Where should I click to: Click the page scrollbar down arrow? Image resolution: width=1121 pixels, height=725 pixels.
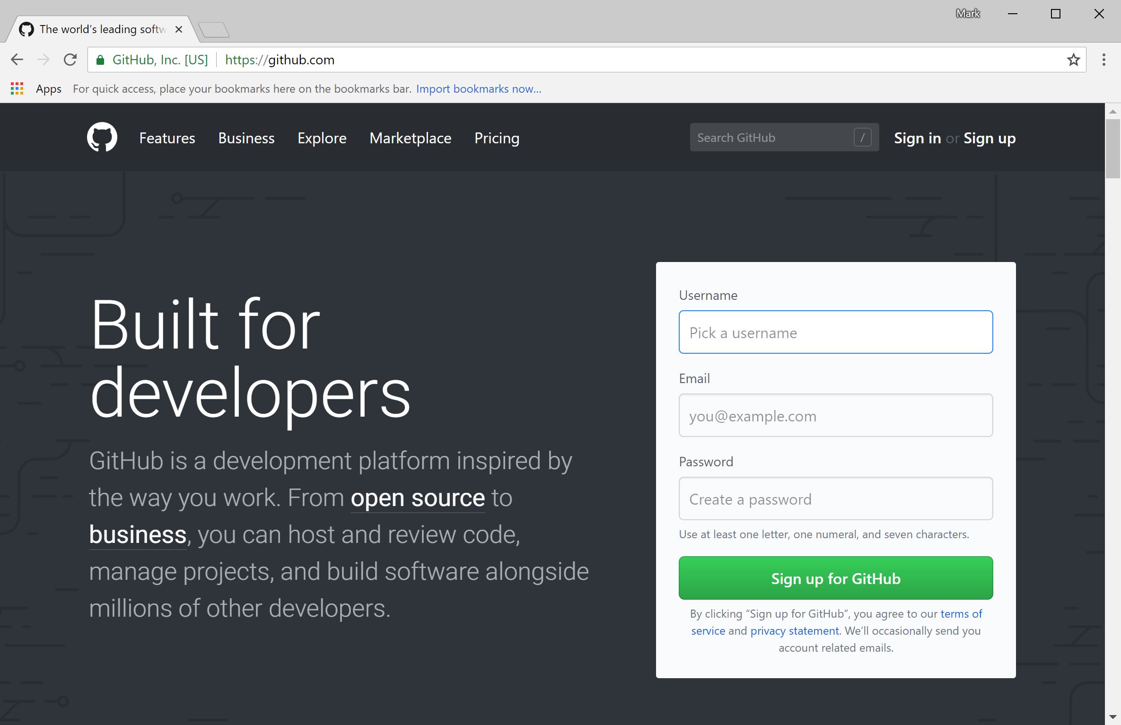(1112, 717)
